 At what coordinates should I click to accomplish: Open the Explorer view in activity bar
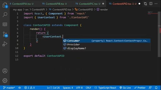(5, 5)
